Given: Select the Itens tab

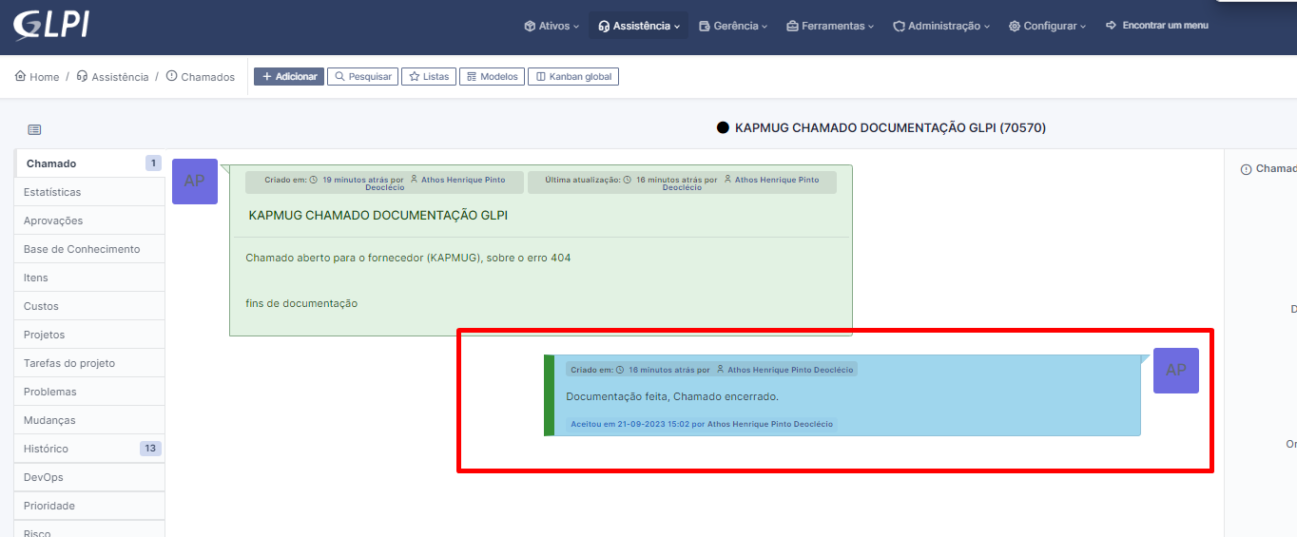Looking at the screenshot, I should (90, 278).
